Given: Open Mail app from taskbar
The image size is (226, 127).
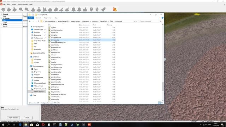Looking at the screenshot, I should (37, 125).
